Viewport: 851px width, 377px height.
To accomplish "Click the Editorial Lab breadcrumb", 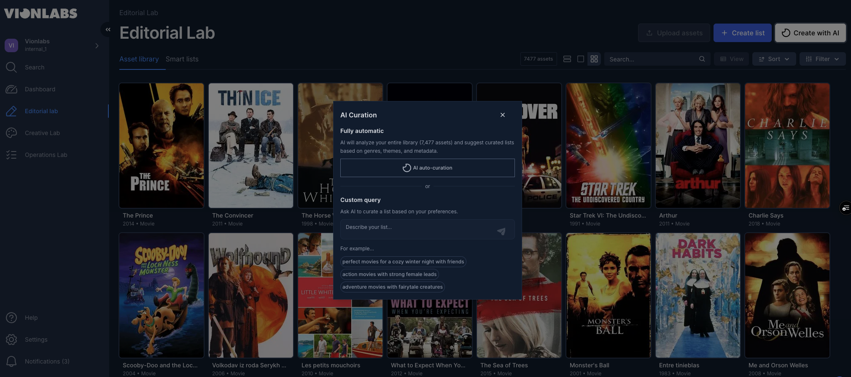I will point(138,13).
